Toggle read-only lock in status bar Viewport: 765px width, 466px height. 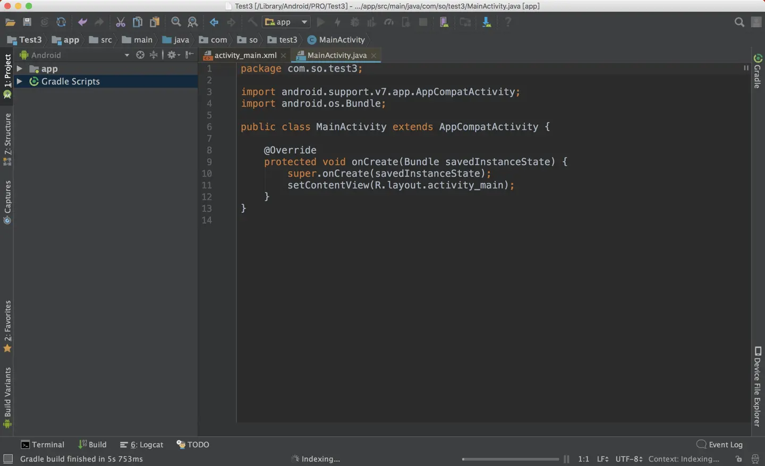(738, 459)
